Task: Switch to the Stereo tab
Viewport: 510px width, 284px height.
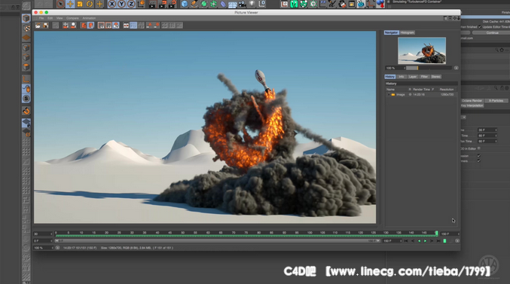Action: tap(436, 77)
